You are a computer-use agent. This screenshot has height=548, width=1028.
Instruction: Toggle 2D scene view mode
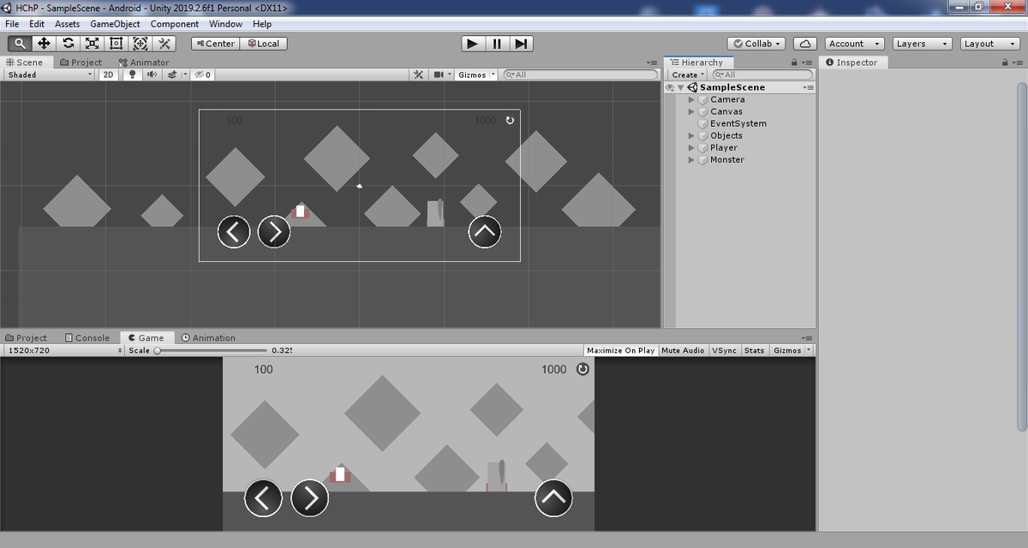[109, 74]
